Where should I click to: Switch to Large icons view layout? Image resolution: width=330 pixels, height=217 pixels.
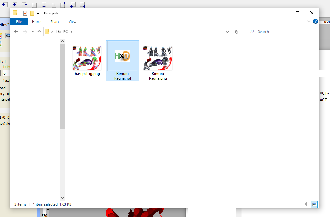[314, 204]
